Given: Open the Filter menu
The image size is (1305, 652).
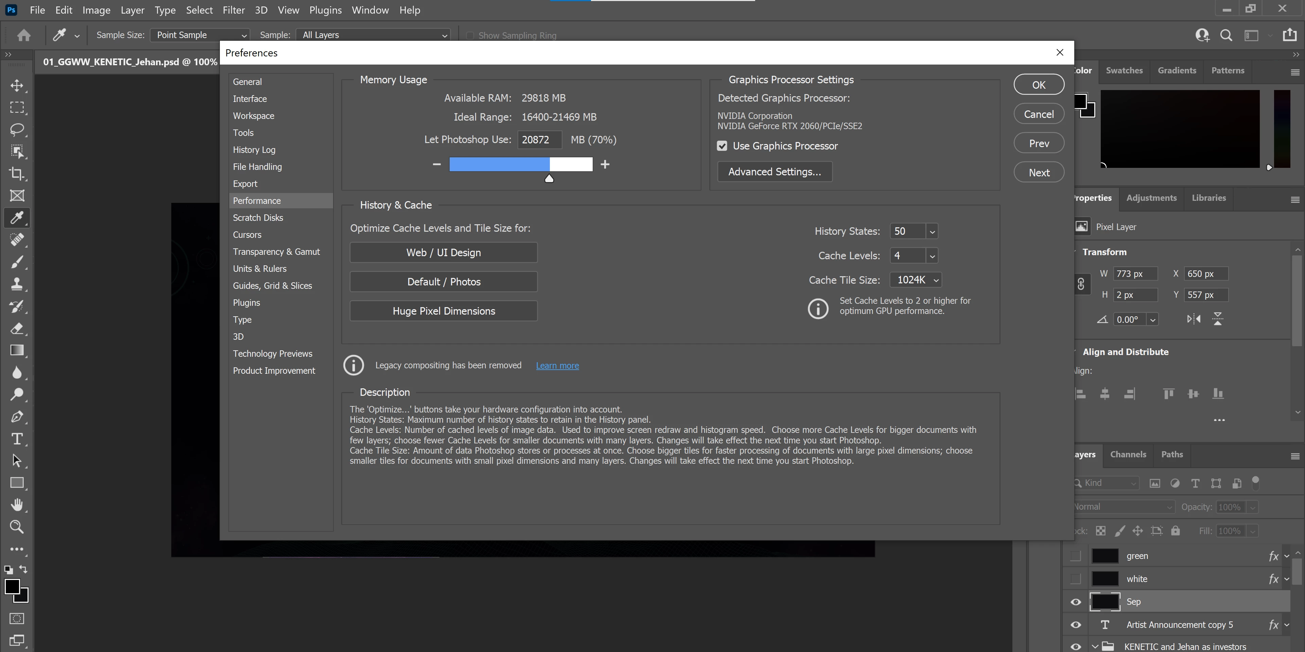Looking at the screenshot, I should (233, 10).
